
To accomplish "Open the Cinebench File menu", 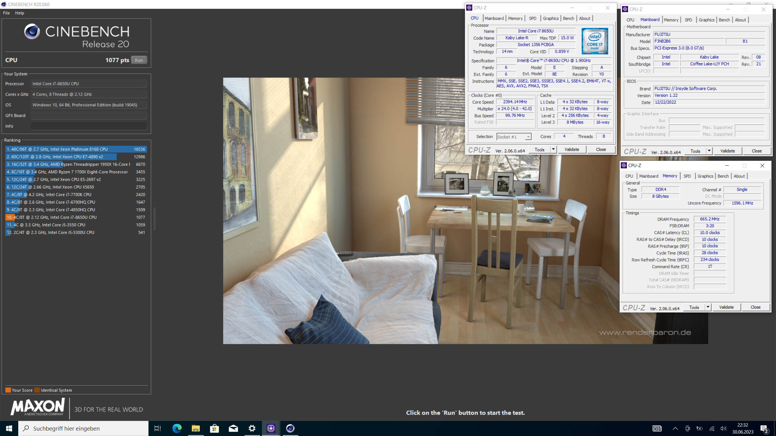I will (x=6, y=13).
